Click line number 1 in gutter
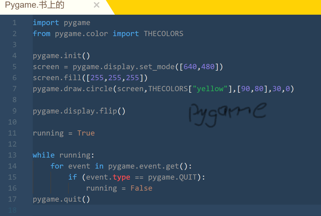 coord(14,23)
